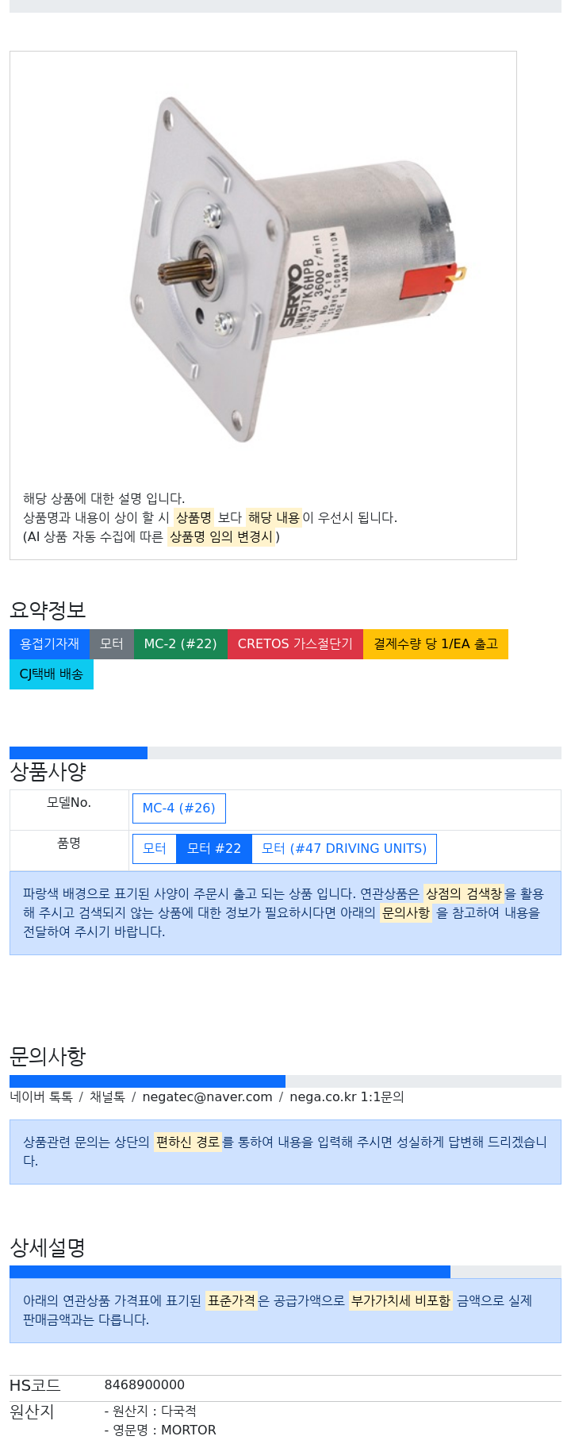Open nega.co.kr 1:1문의 link
The width and height of the screenshot is (571, 1440).
click(x=347, y=1096)
